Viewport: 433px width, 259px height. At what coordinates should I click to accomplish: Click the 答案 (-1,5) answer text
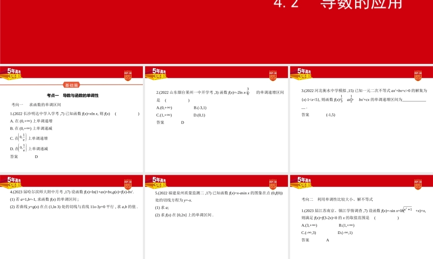tap(330, 116)
